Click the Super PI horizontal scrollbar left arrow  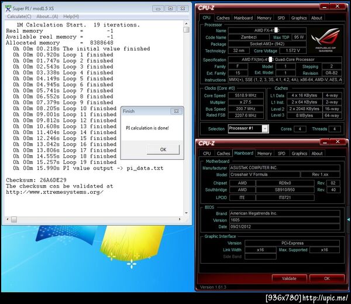(x=8, y=219)
